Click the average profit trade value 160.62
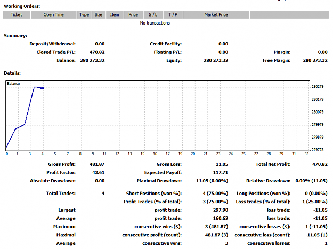 [221, 219]
